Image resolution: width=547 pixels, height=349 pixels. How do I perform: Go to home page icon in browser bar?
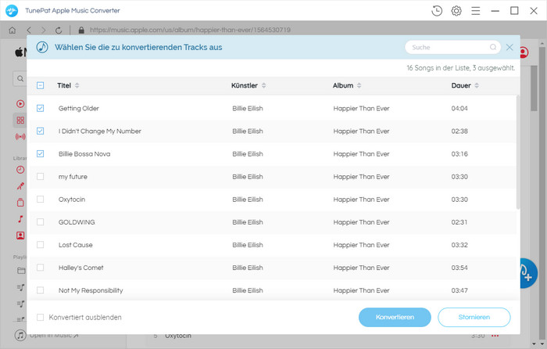[x=13, y=30]
